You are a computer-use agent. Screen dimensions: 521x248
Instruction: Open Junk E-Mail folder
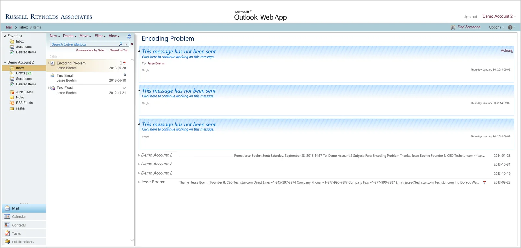pos(21,92)
